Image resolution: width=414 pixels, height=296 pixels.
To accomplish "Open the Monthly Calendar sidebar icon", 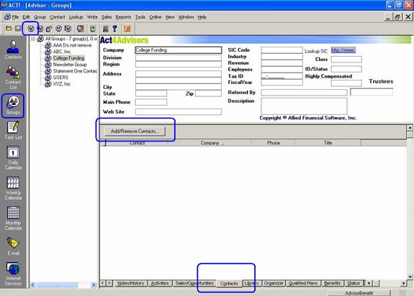I will tap(13, 218).
